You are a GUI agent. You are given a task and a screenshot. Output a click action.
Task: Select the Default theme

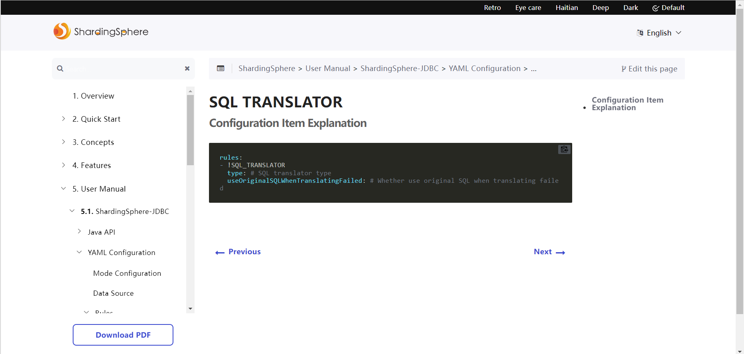tap(668, 8)
